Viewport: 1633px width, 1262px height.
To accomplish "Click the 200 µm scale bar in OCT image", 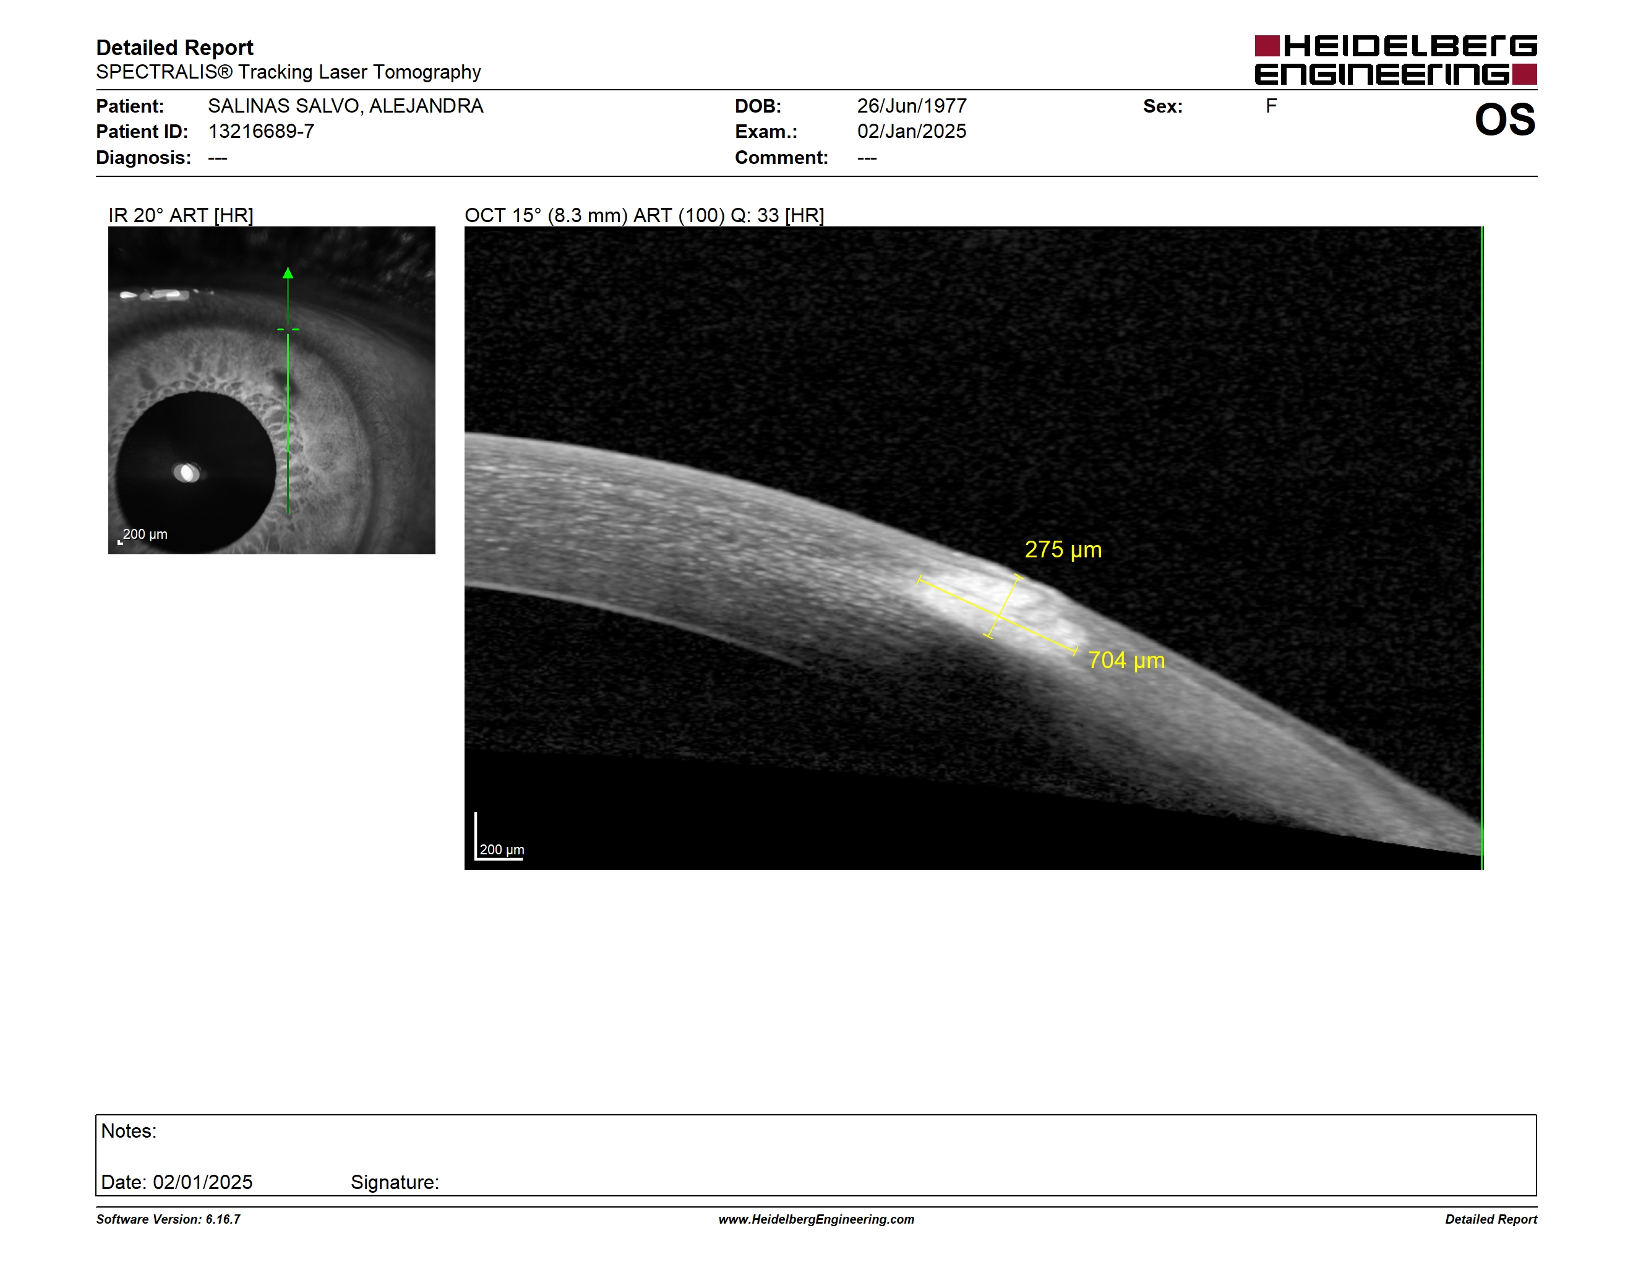I will point(499,838).
